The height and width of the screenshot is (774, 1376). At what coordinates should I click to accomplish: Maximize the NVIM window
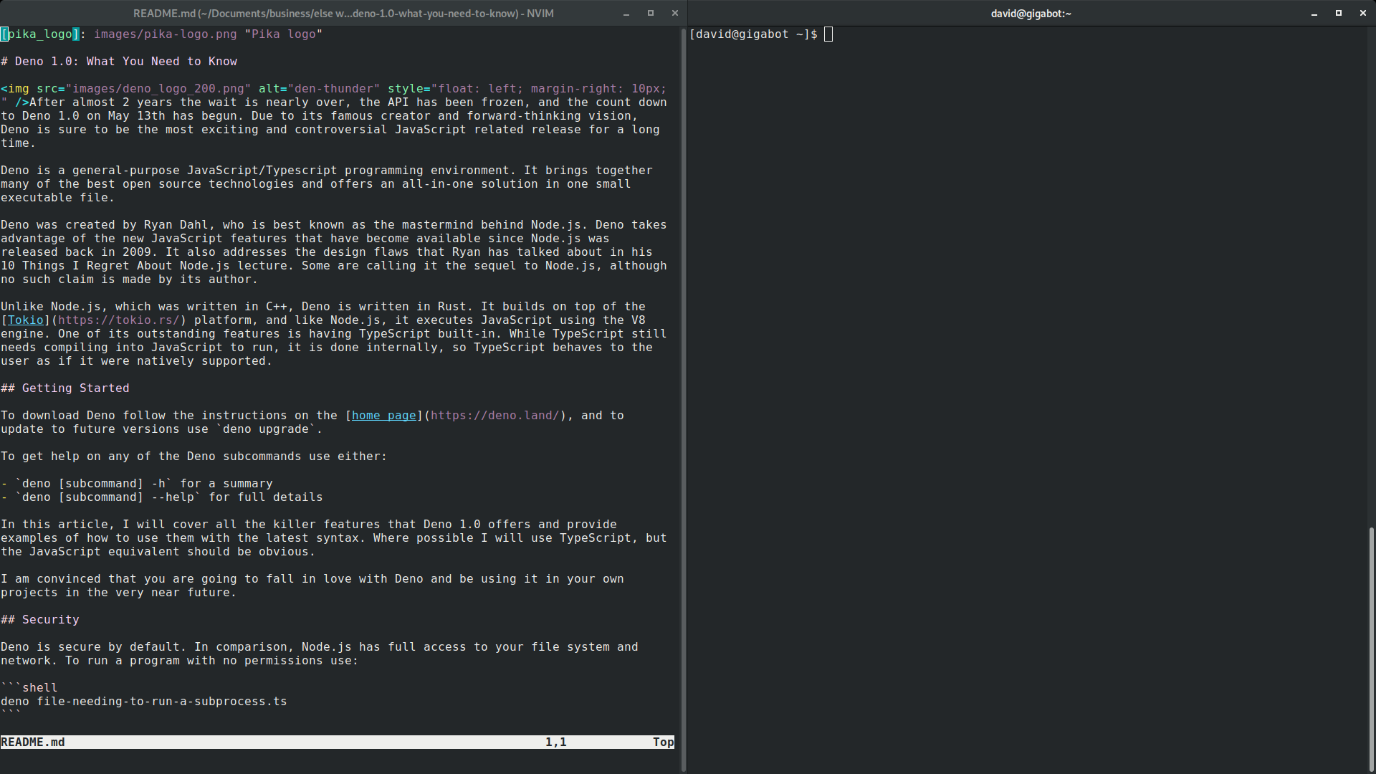click(651, 13)
